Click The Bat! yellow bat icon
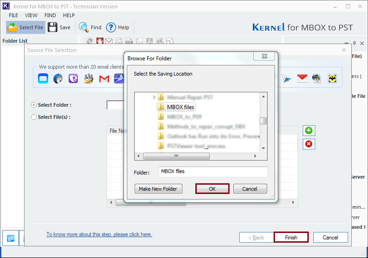Viewport: 368px width, 258px height. point(332,78)
